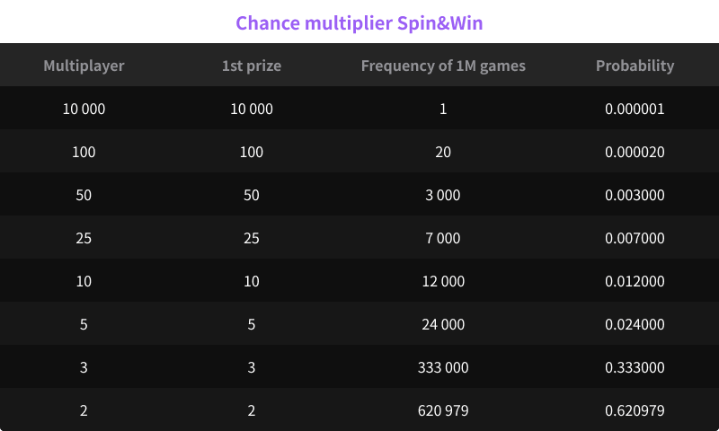Click 100 in the 1st prize column
The height and width of the screenshot is (431, 719).
coord(252,152)
